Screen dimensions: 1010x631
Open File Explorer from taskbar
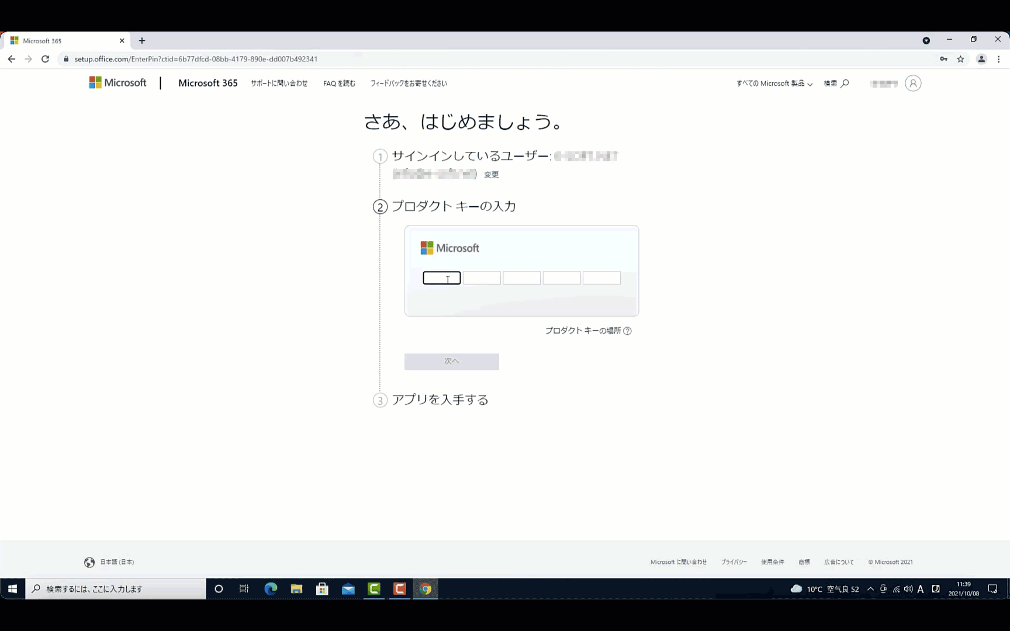point(296,589)
